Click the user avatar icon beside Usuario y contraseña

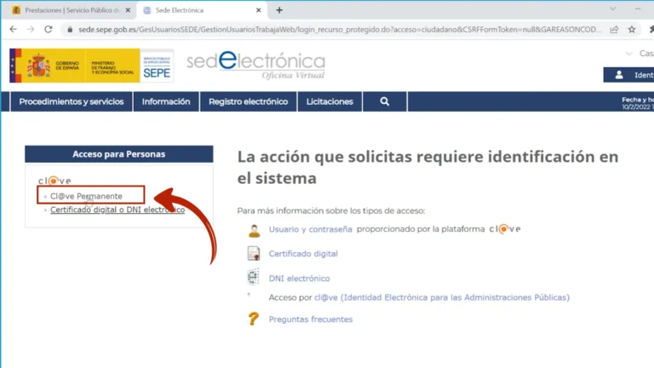254,230
